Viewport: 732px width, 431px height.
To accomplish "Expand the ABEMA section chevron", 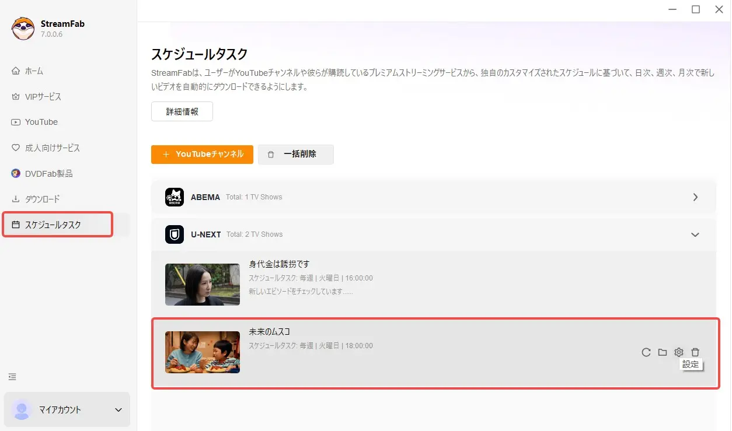I will (695, 197).
